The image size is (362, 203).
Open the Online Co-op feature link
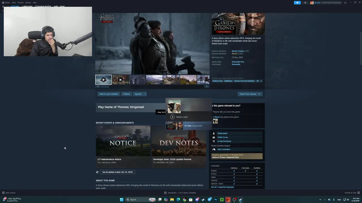[222, 137]
